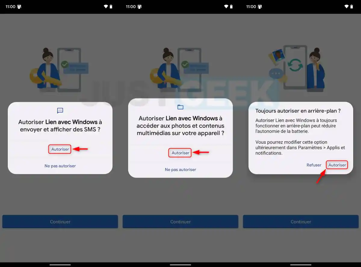Screen dimensions: 361x267
Task: Tap Autoriser in the photos and media dialog
Action: (180, 153)
